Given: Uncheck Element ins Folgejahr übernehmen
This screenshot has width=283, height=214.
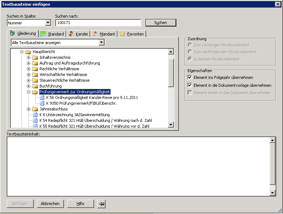Looking at the screenshot, I should click(190, 77).
